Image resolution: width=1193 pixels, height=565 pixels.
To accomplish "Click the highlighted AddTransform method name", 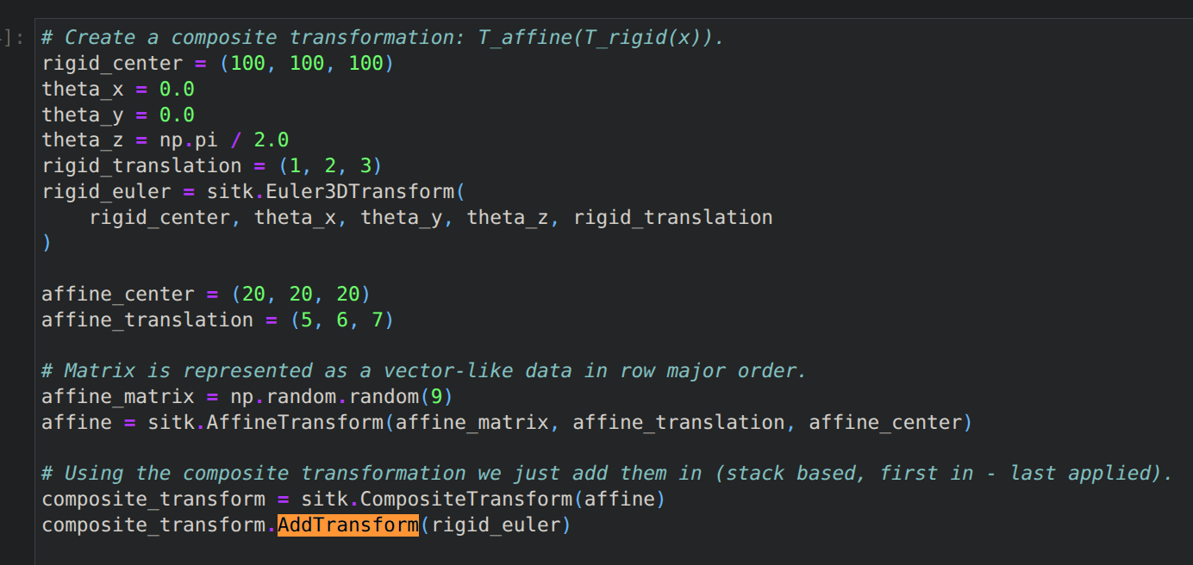I will click(347, 525).
